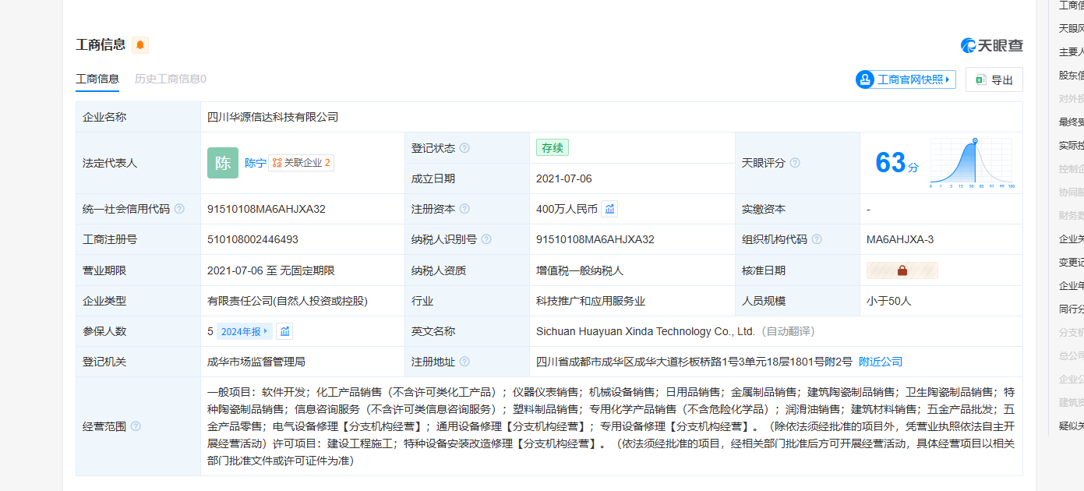Click the help icon next to 组织机构代码
Screen dimensions: 1084x491
[817, 239]
